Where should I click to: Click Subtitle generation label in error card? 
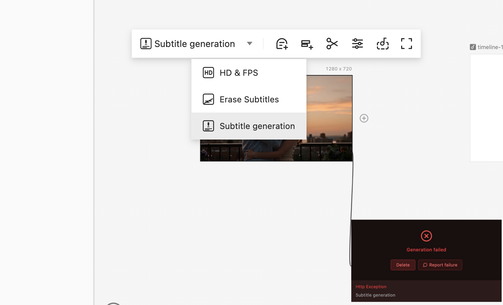pyautogui.click(x=375, y=295)
